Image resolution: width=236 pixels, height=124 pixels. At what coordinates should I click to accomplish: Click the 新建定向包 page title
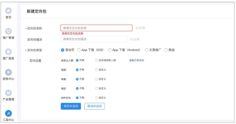36,11
